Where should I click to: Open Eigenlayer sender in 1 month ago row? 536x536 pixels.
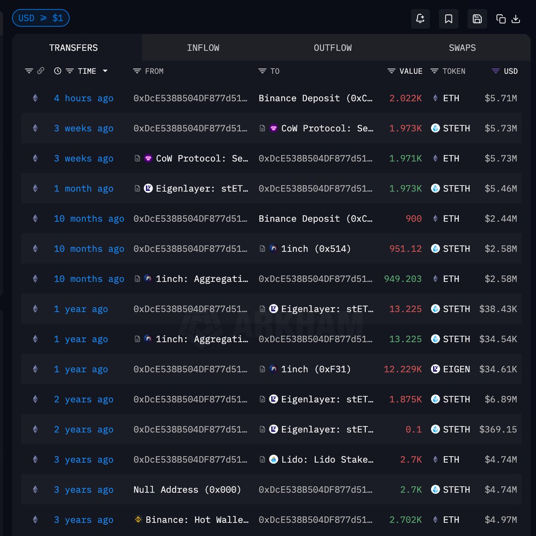coord(202,188)
